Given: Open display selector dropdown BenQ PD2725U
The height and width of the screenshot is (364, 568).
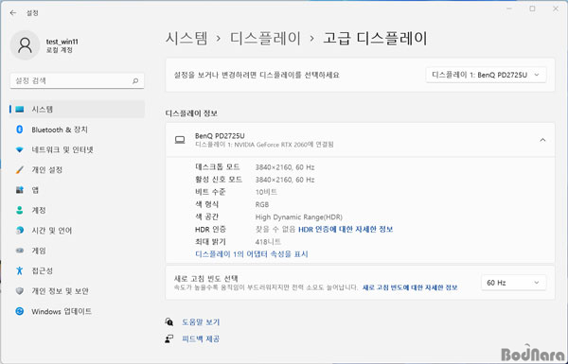Looking at the screenshot, I should coord(486,75).
